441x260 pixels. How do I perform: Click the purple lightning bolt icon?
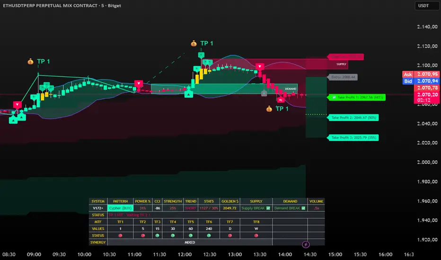(306, 244)
